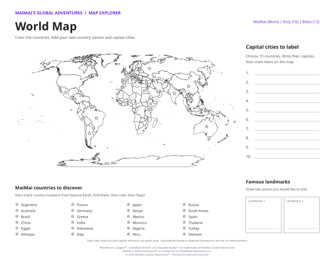Click the World Map page title
This screenshot has height=259, width=335.
46,26
